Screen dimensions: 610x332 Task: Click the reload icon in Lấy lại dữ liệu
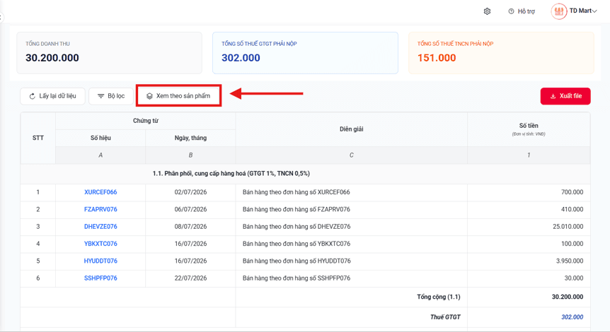point(33,96)
